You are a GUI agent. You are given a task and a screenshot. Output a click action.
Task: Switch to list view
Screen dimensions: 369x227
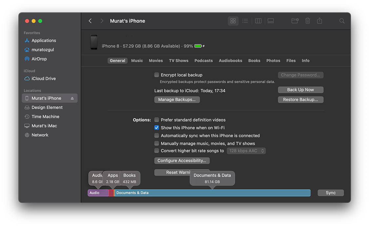tap(245, 21)
